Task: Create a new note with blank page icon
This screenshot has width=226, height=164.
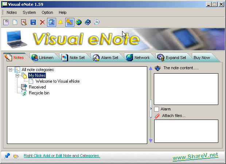Action: (x=15, y=22)
